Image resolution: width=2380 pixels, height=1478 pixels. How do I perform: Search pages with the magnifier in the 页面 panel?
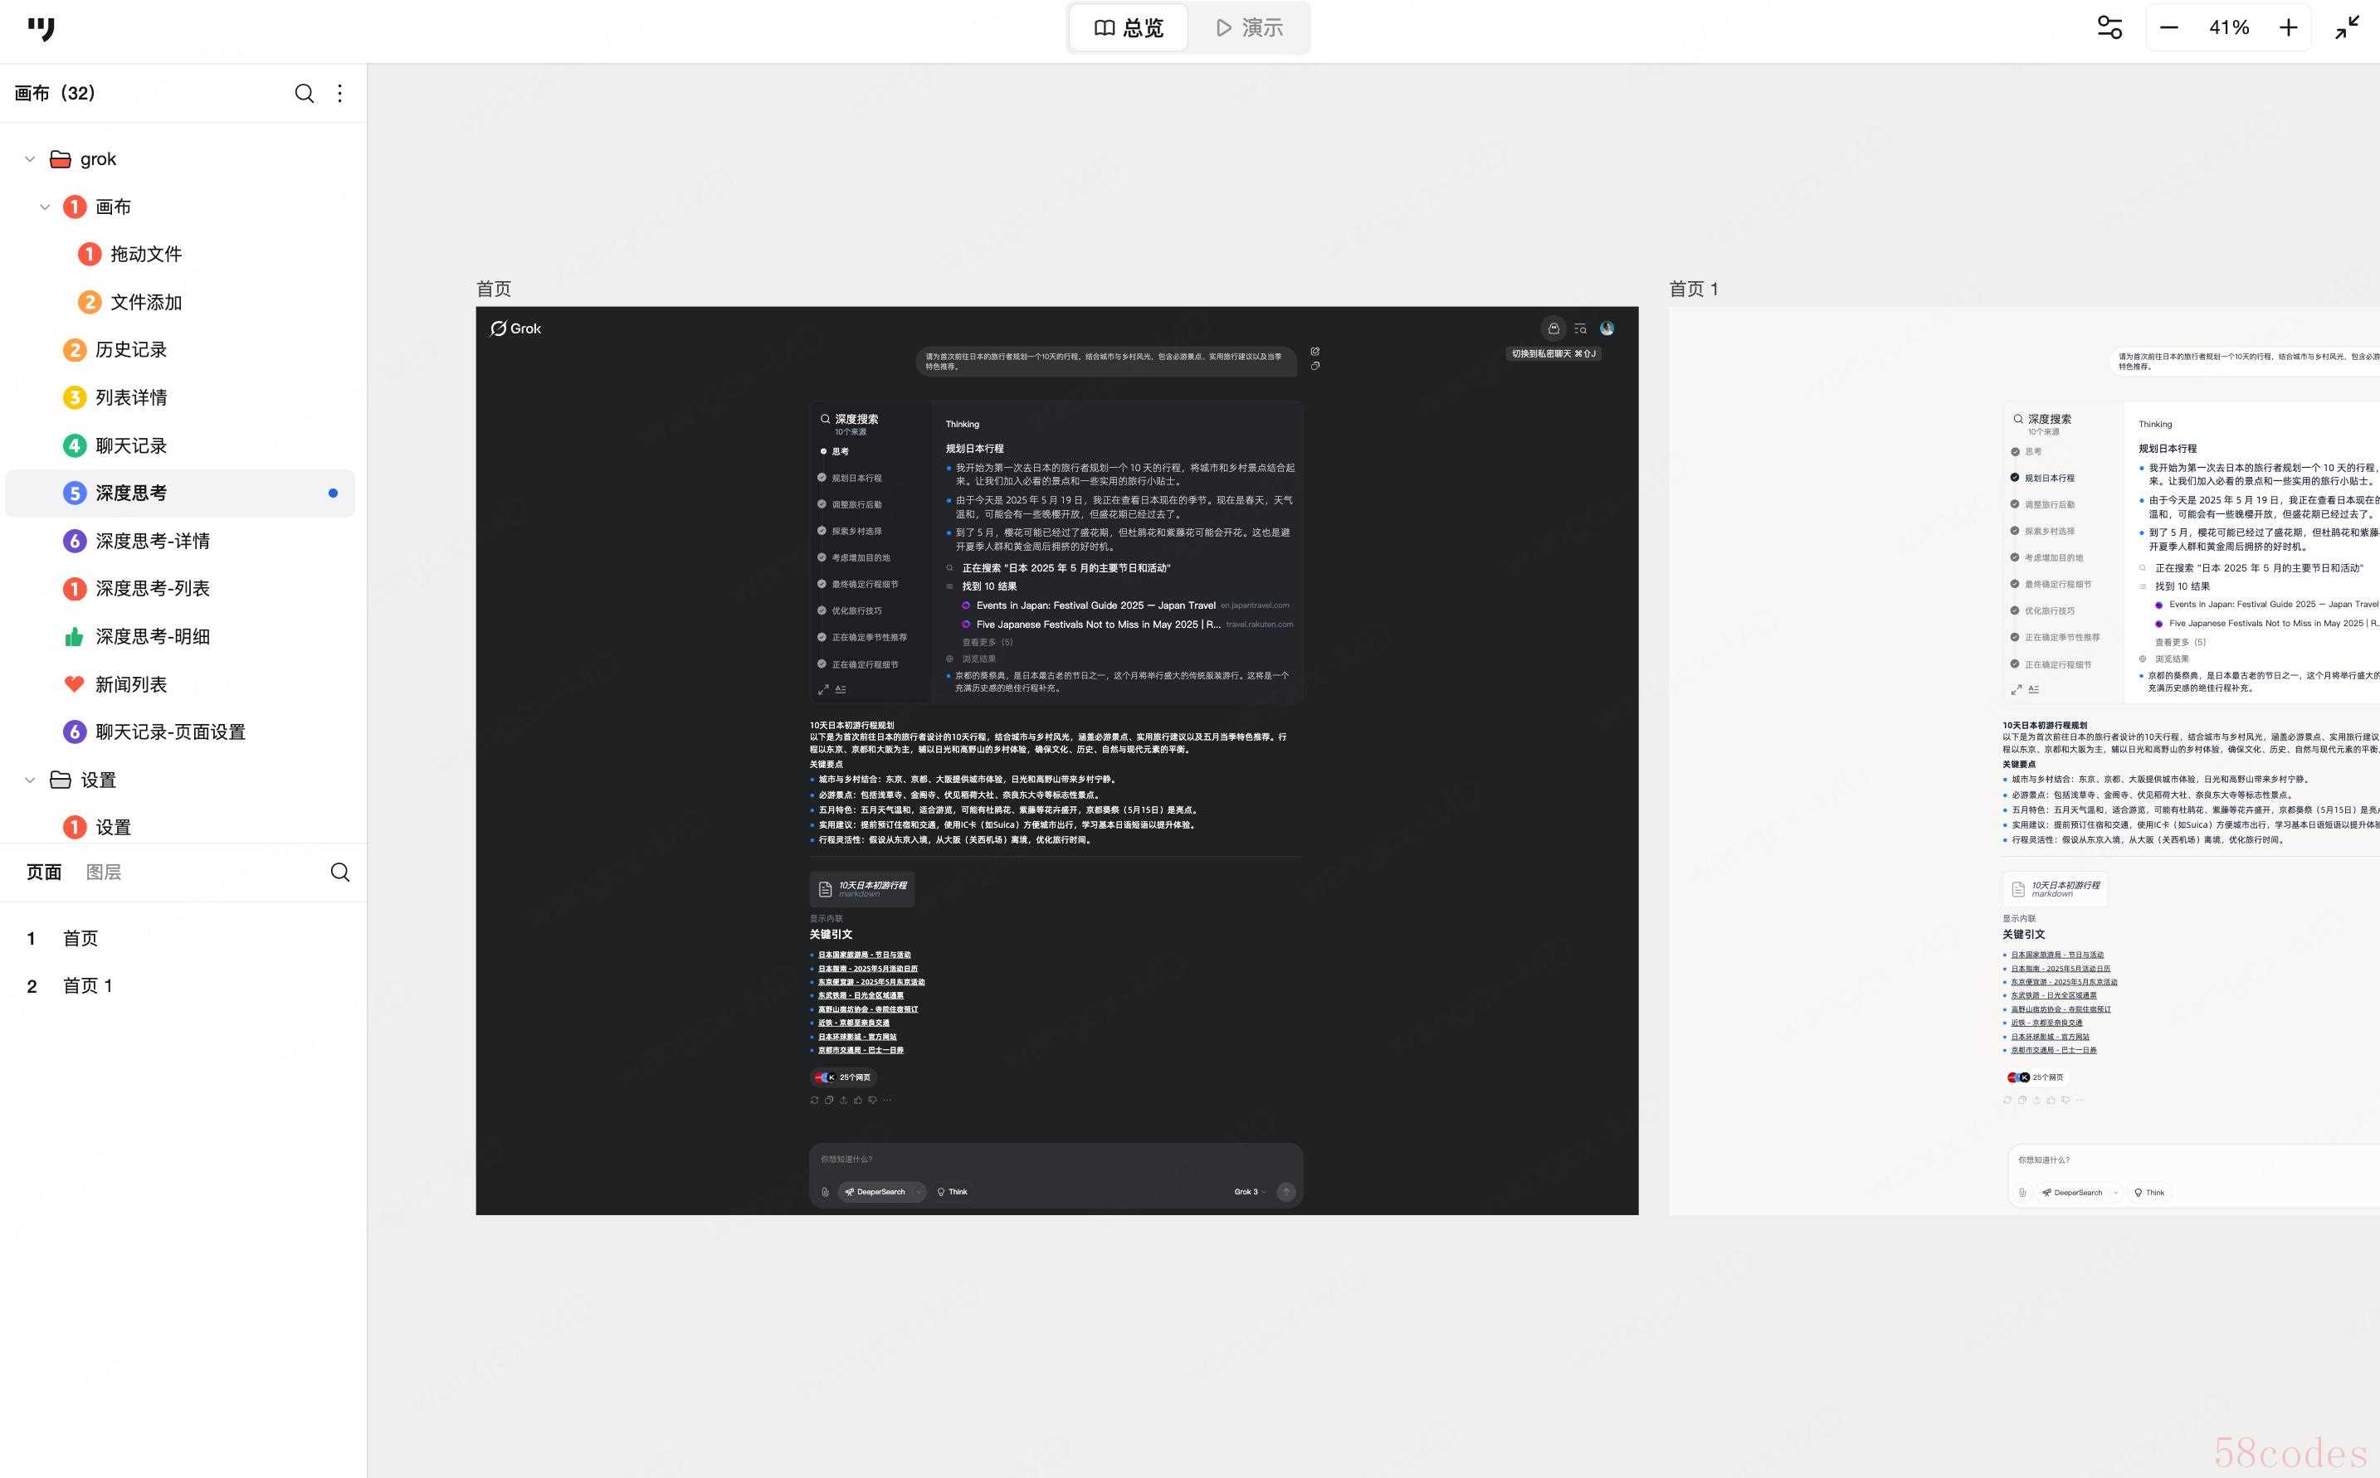point(339,872)
